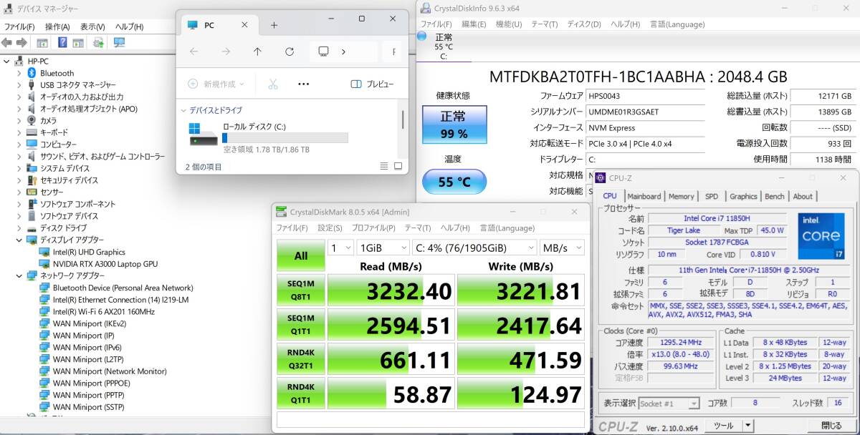Screen dimensions: 860x435
Task: Collapse the ネットワーク アダプター category
Action: (x=19, y=275)
